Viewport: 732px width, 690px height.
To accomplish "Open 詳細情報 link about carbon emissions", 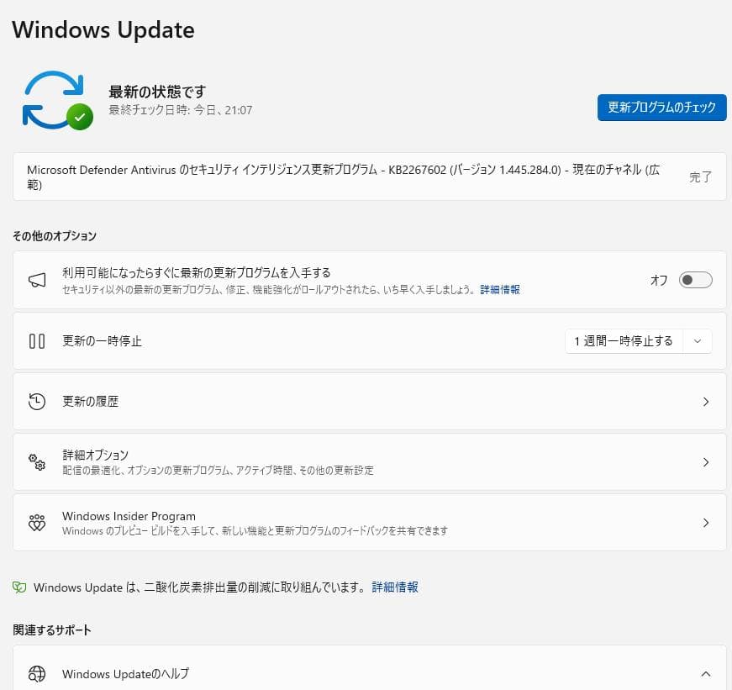I will [x=395, y=587].
